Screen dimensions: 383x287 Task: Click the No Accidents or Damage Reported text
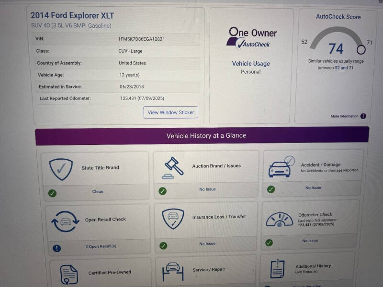pyautogui.click(x=329, y=170)
